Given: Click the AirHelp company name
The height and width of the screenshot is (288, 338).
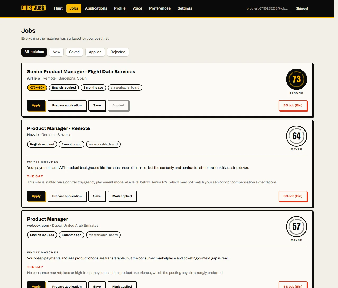Looking at the screenshot, I should click(34, 78).
